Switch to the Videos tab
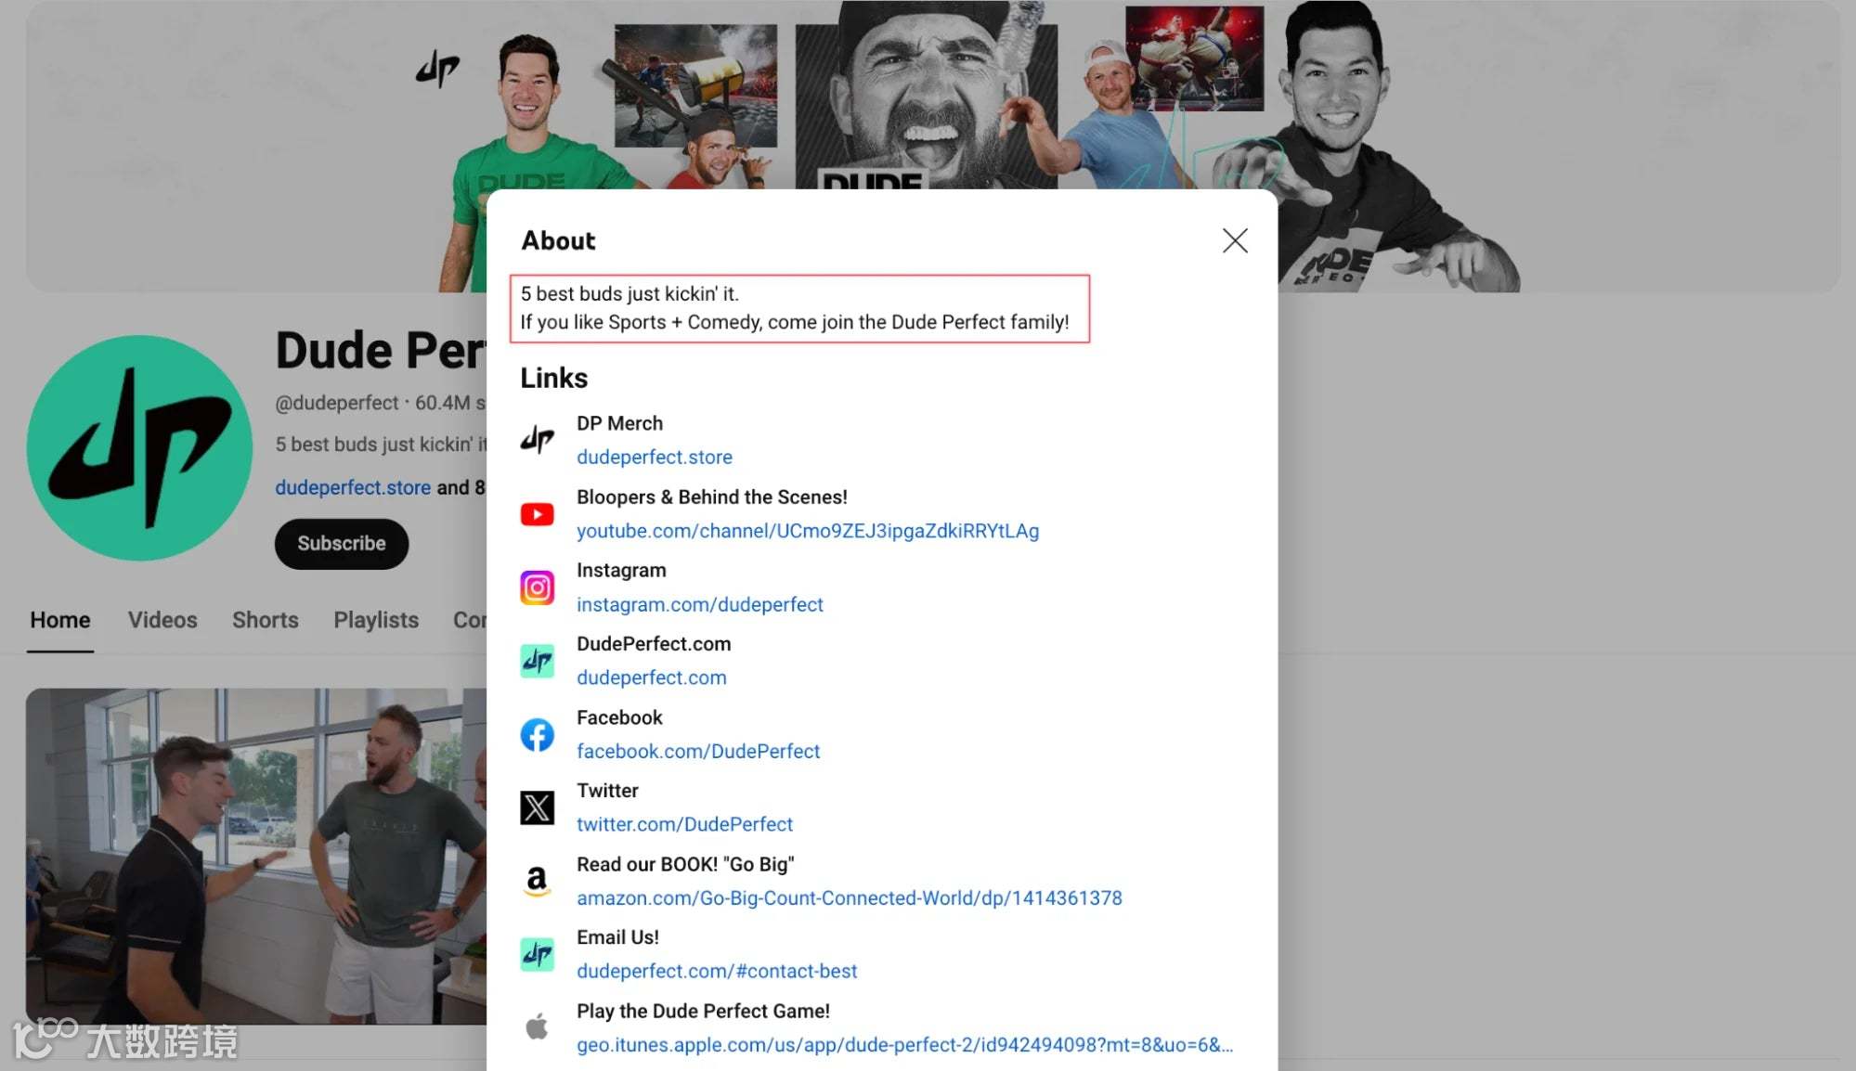This screenshot has height=1071, width=1856. pyautogui.click(x=162, y=620)
